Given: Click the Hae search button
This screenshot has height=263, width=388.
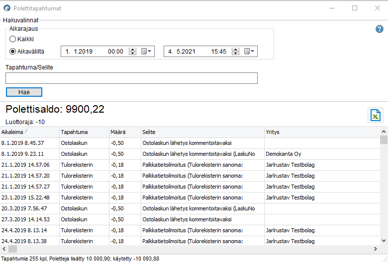Looking at the screenshot, I should pyautogui.click(x=24, y=92).
